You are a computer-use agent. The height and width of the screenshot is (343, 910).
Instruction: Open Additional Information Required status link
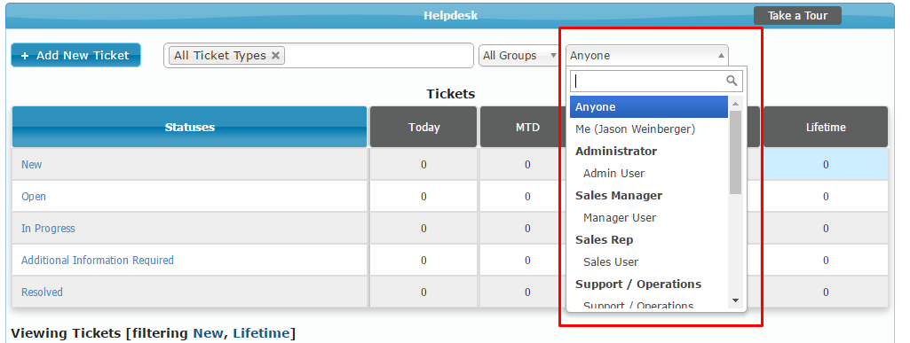(98, 261)
